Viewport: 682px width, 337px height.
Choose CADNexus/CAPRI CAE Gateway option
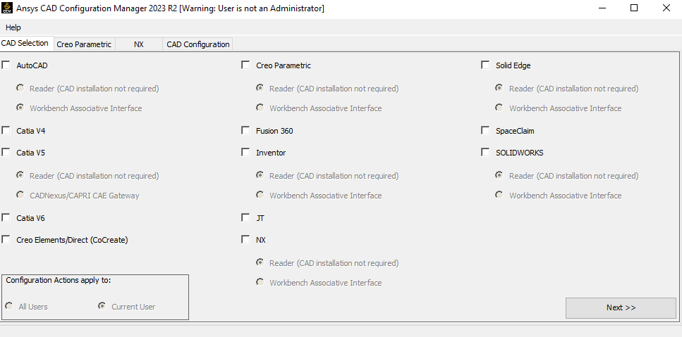(x=20, y=195)
